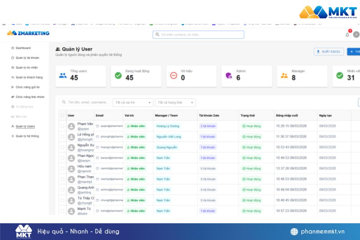Click the Tổng users people icon

pyautogui.click(x=63, y=75)
